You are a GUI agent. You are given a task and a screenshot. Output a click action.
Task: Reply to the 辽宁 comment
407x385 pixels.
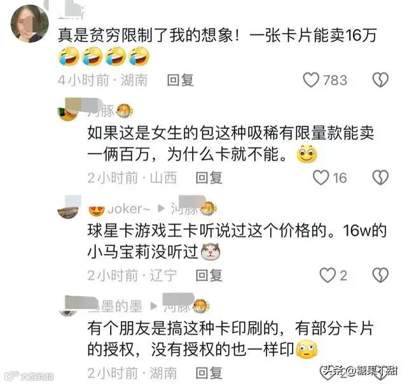(209, 276)
